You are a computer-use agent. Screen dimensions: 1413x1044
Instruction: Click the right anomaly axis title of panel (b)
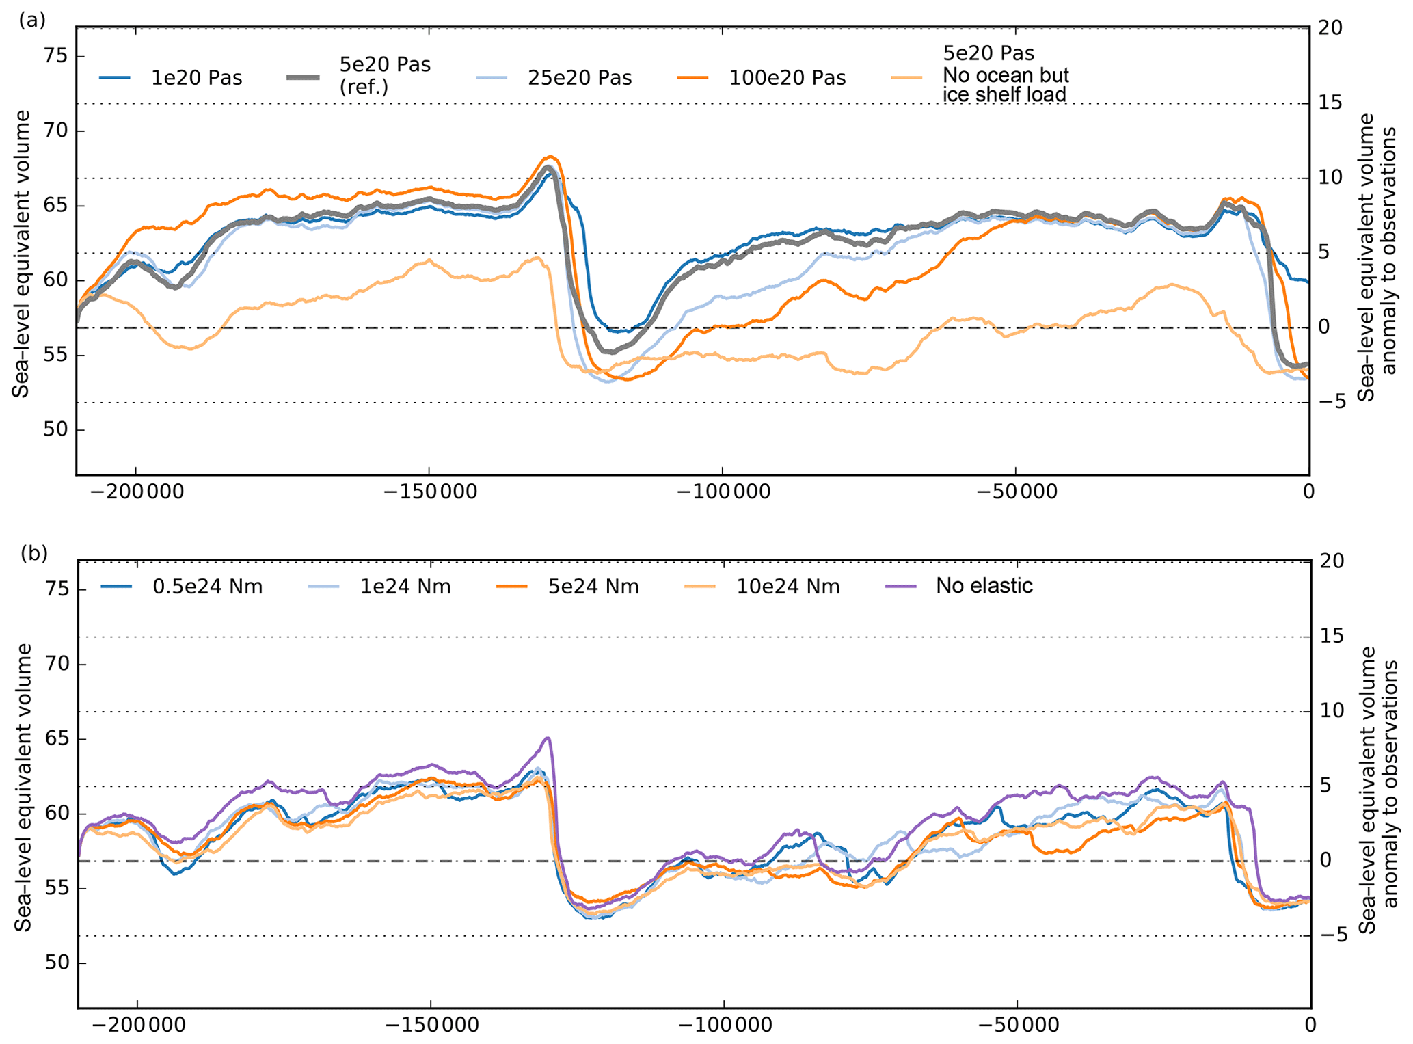1377,788
